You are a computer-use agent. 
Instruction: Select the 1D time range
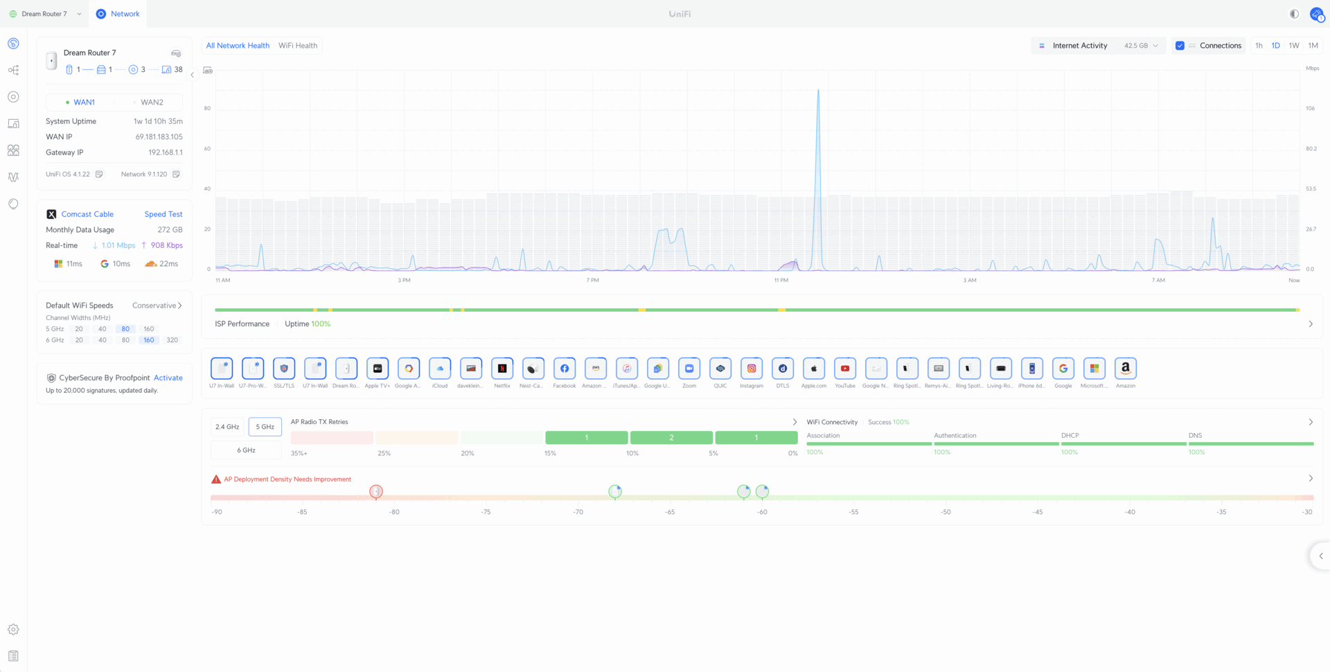coord(1275,46)
